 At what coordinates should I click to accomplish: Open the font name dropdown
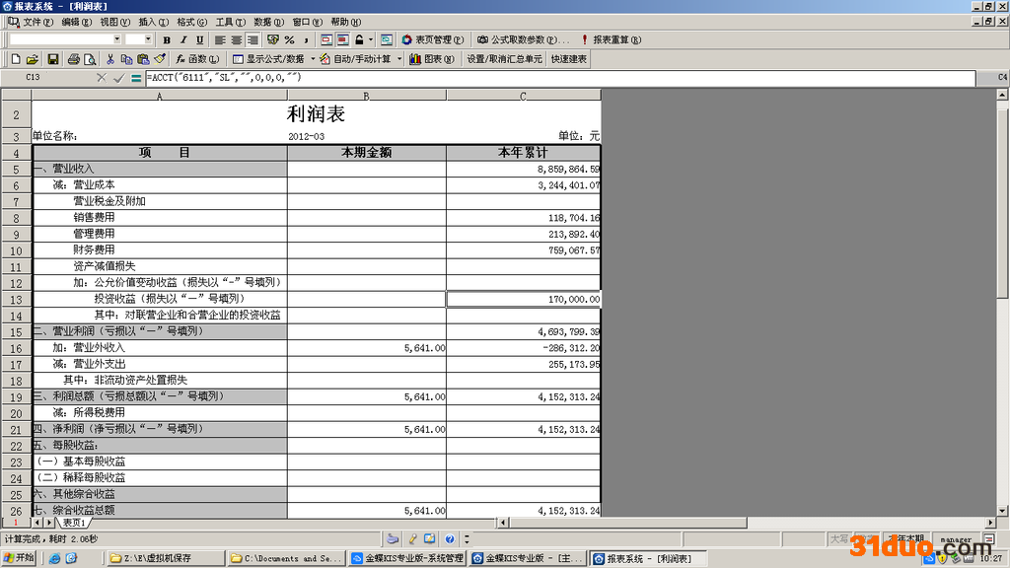[x=116, y=39]
